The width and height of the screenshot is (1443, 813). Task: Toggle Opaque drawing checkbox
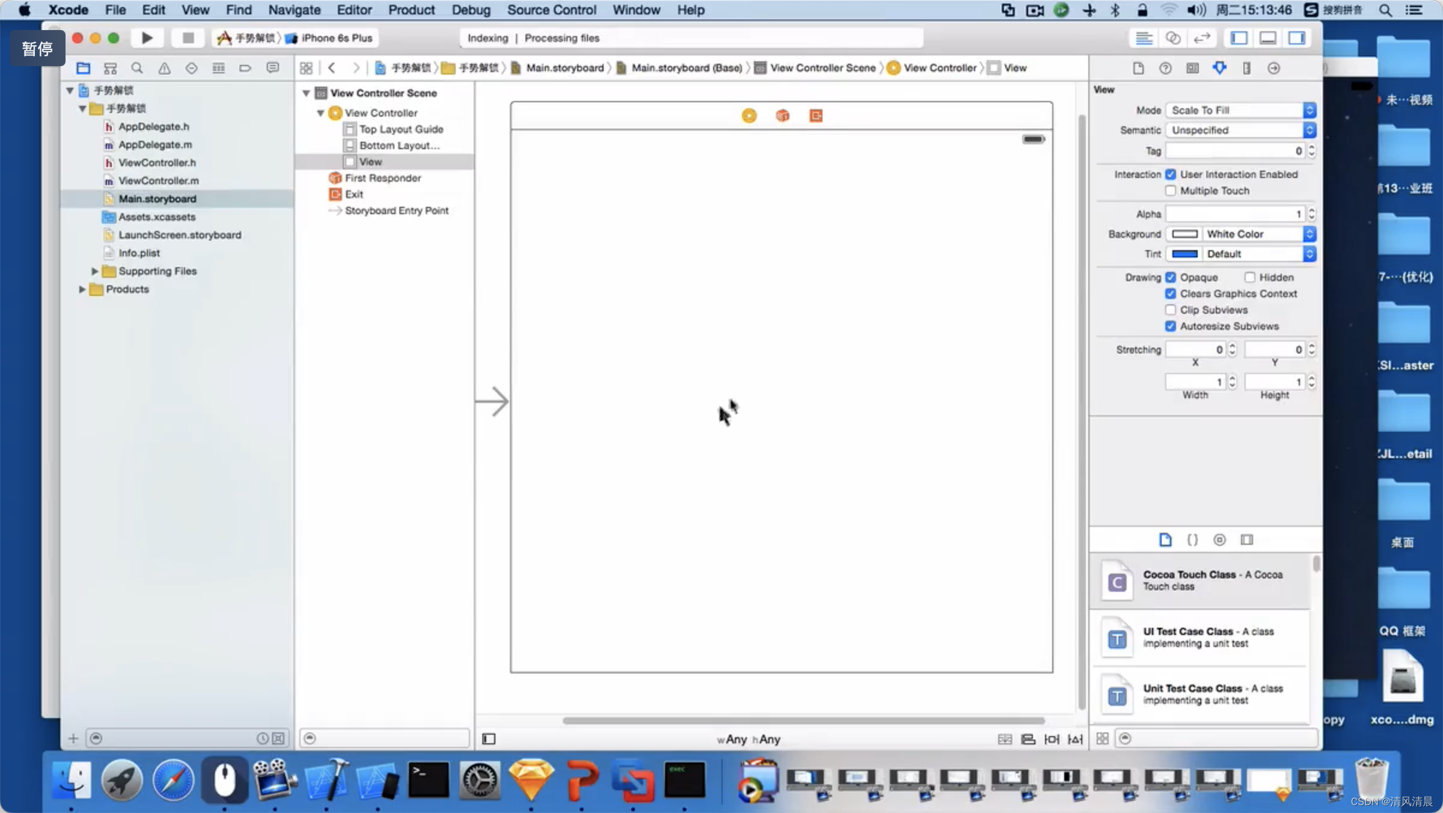pyautogui.click(x=1171, y=277)
